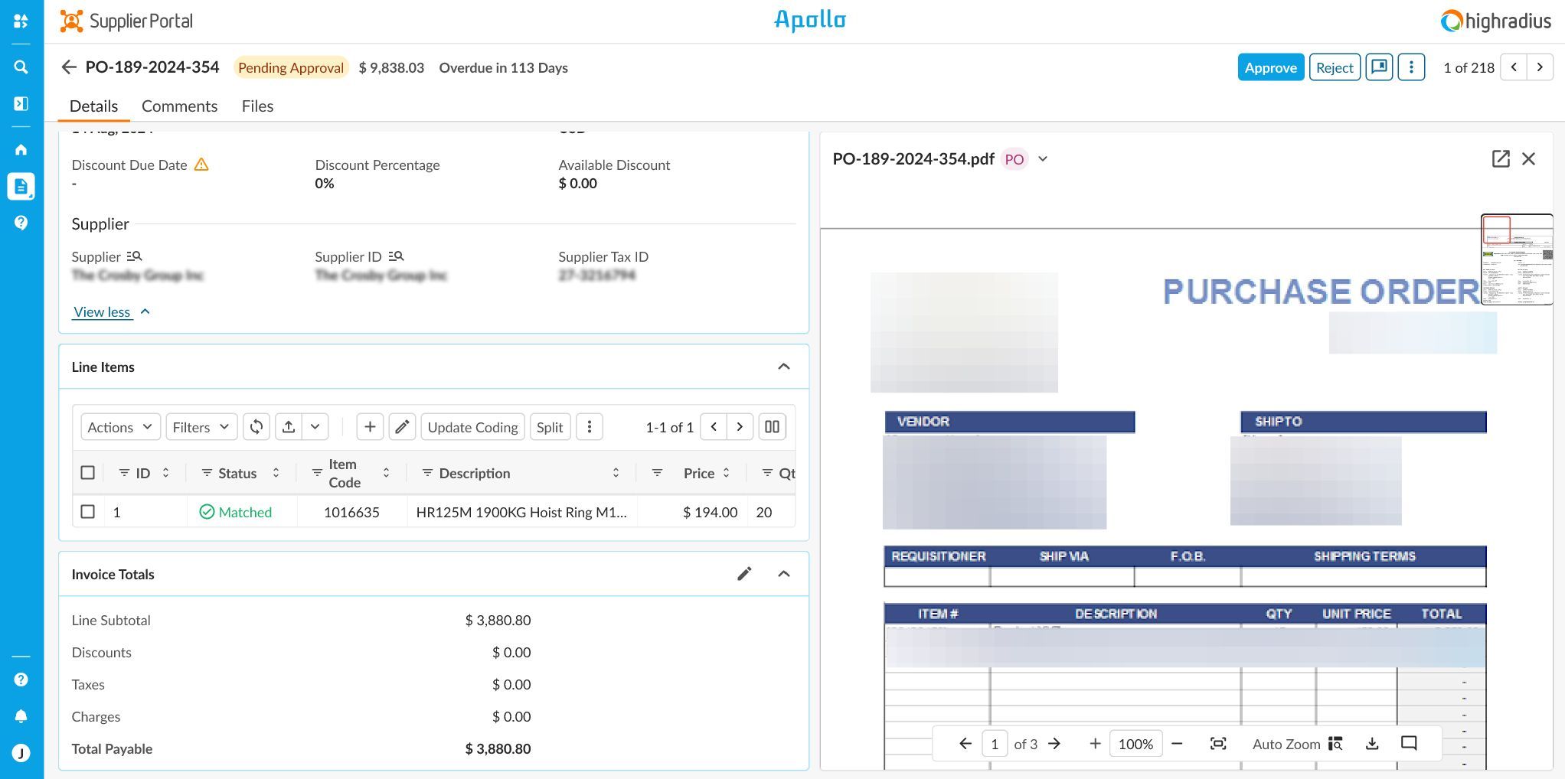Open export options dropdown arrow
This screenshot has height=779, width=1565.
(x=315, y=427)
